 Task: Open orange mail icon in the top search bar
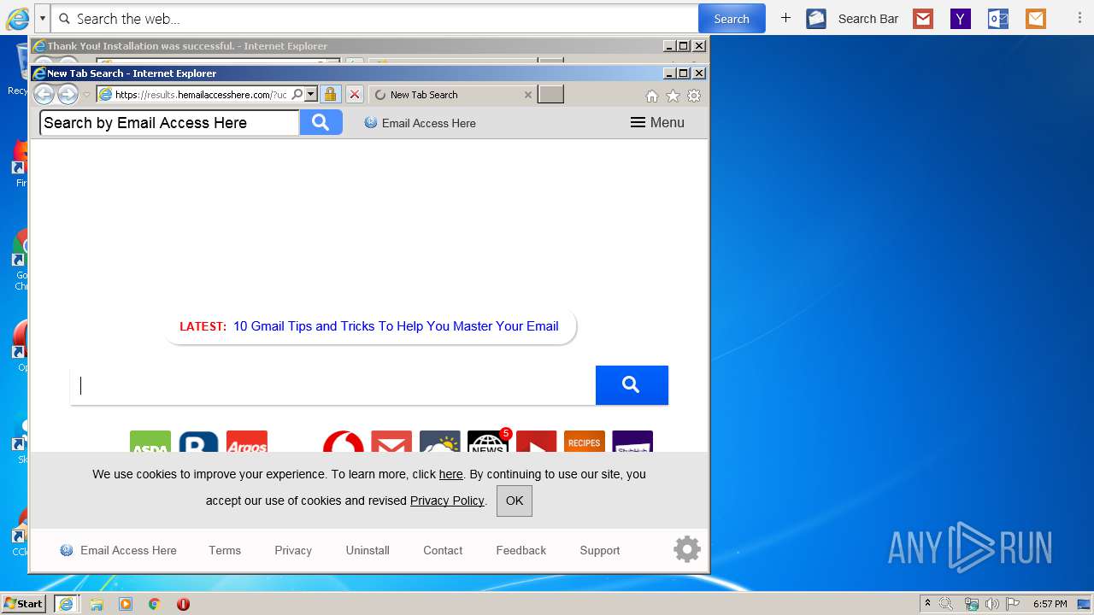click(1036, 18)
